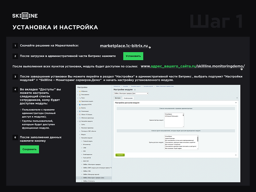Click the Проактивная защита icon in sidebar
The height and width of the screenshot is (192, 256).
click(x=80, y=102)
